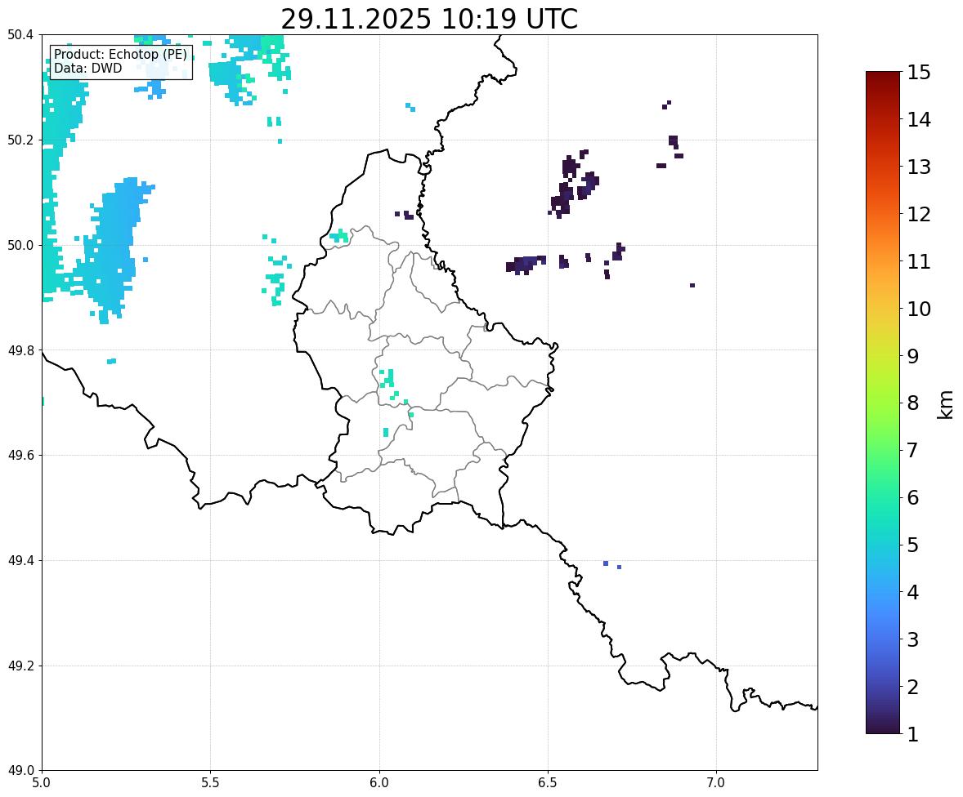Click the longitude label 6.0

click(x=379, y=783)
